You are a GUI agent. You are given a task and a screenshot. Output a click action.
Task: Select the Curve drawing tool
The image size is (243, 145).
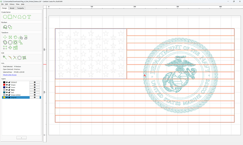19,17
